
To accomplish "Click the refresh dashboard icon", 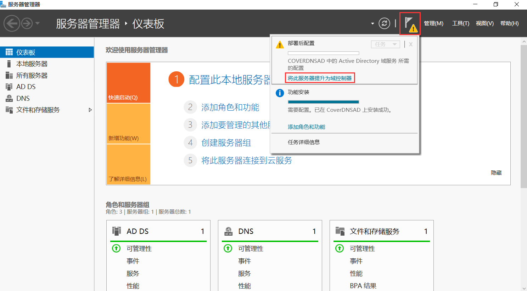I will 384,23.
